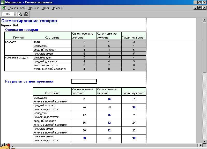Select the молодежь row label in top table

52,46
